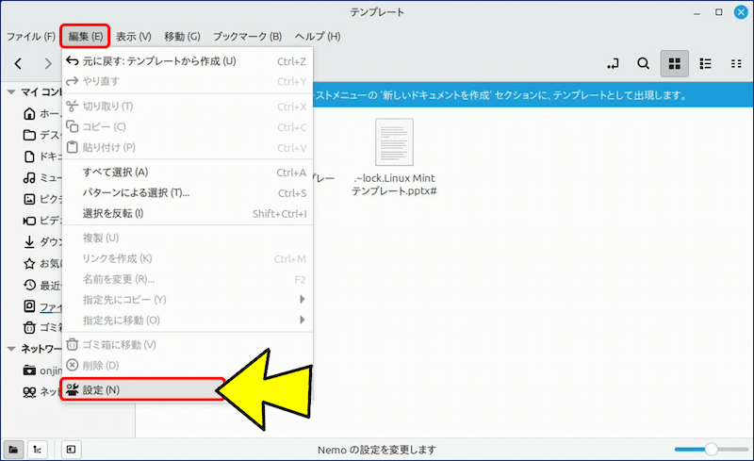
Task: Open the ブックマーク (B) menu
Action: coord(247,37)
